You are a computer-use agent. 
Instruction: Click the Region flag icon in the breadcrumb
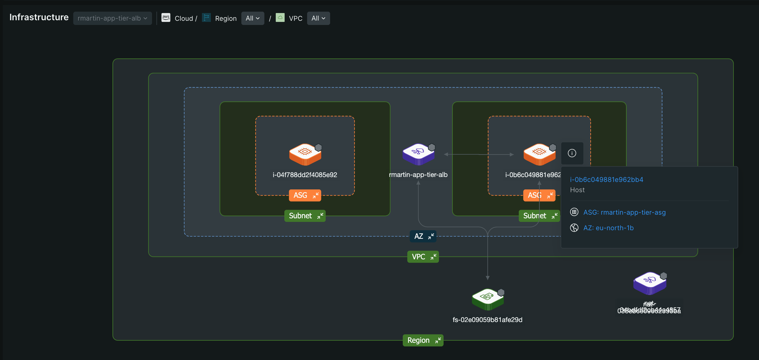click(206, 18)
